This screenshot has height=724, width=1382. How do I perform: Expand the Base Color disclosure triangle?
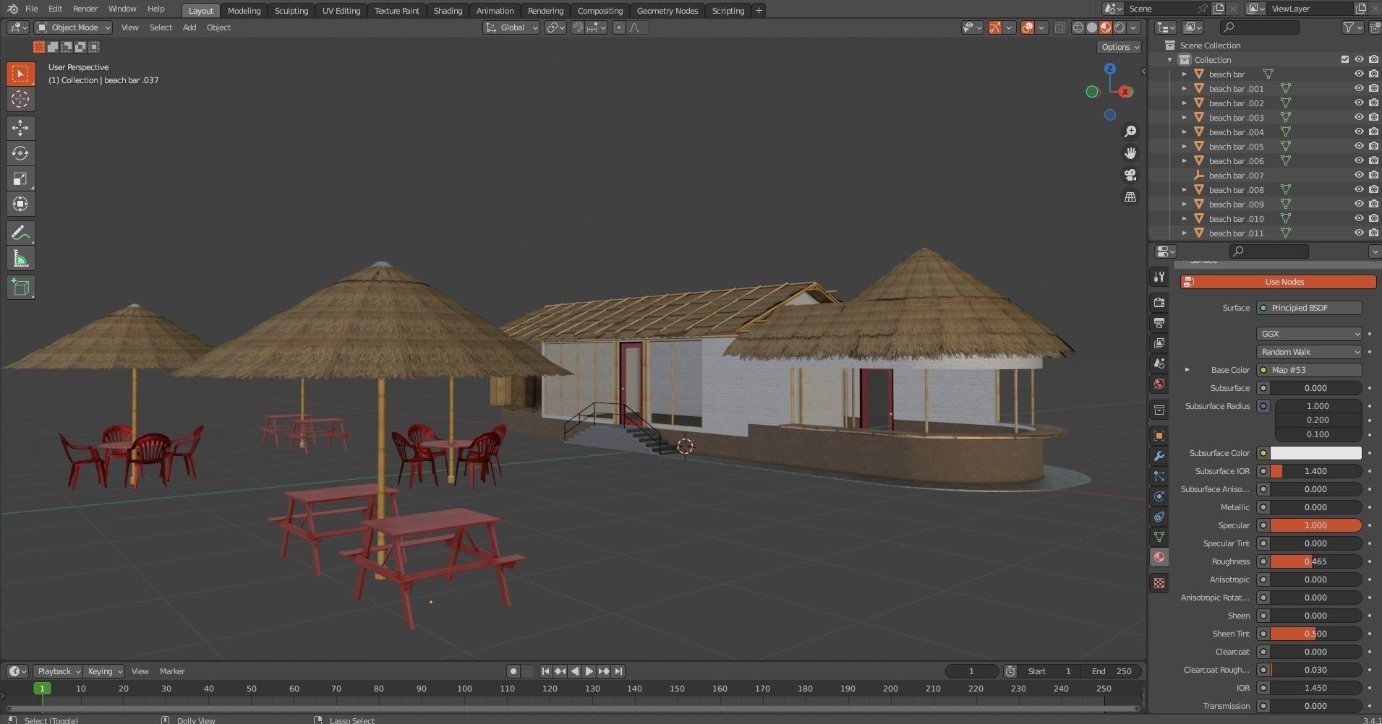(1187, 370)
